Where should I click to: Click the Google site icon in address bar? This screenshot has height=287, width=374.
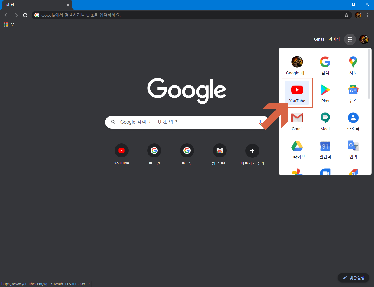[x=37, y=15]
